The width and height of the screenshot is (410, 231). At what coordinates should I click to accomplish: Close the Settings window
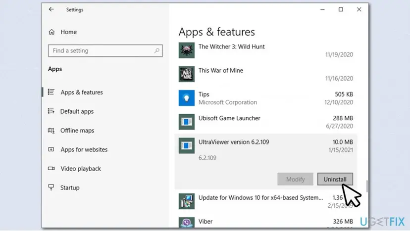click(359, 9)
